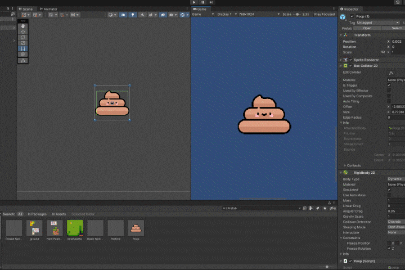Click search by type icon in Project

pos(310,208)
